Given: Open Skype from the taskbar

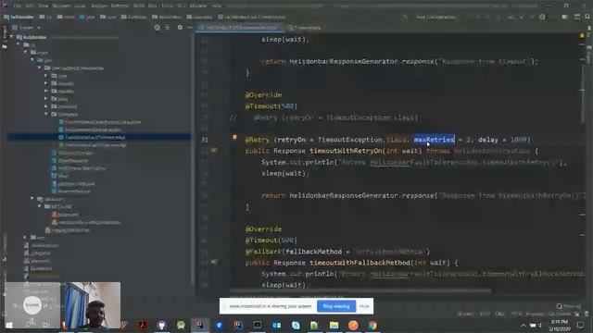Looking at the screenshot, I should tap(296, 325).
